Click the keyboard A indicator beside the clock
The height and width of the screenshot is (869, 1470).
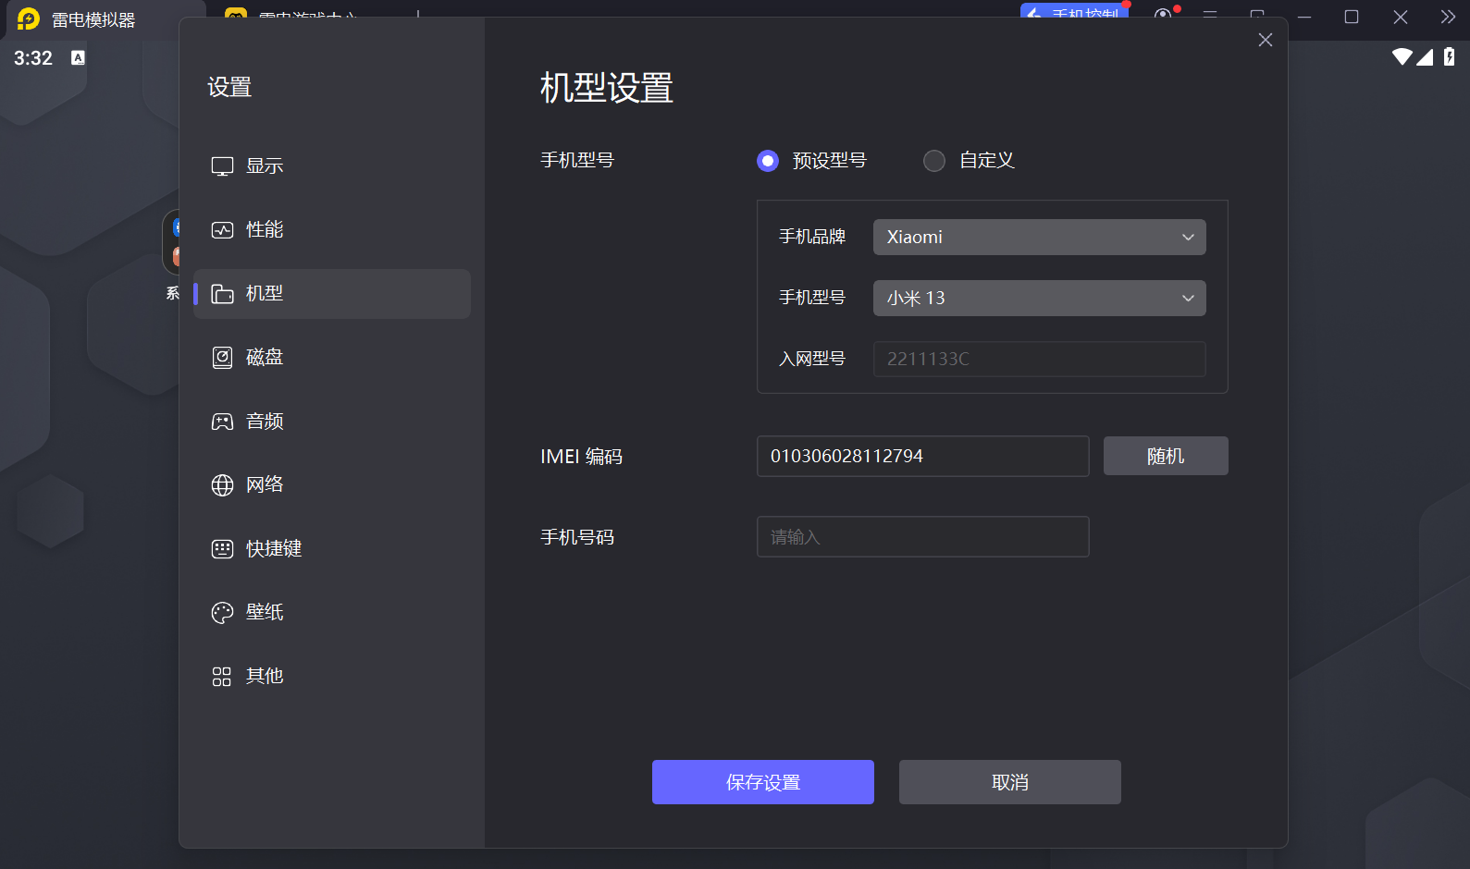pyautogui.click(x=78, y=58)
